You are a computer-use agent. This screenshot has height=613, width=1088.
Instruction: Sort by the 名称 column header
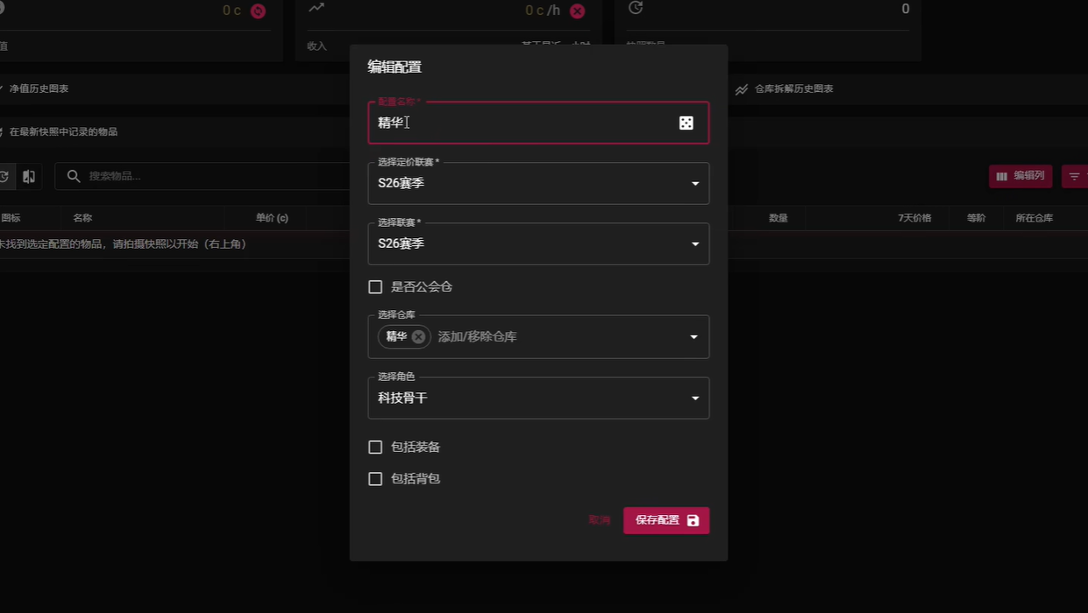(x=82, y=218)
